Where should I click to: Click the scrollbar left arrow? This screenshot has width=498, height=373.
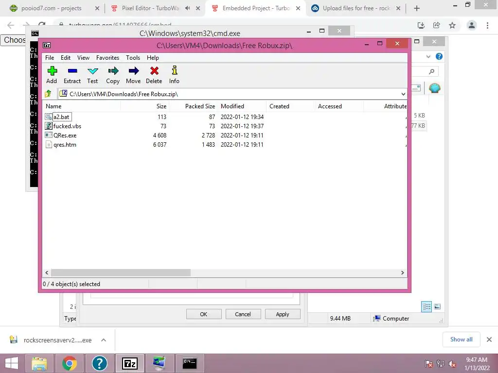(x=47, y=273)
